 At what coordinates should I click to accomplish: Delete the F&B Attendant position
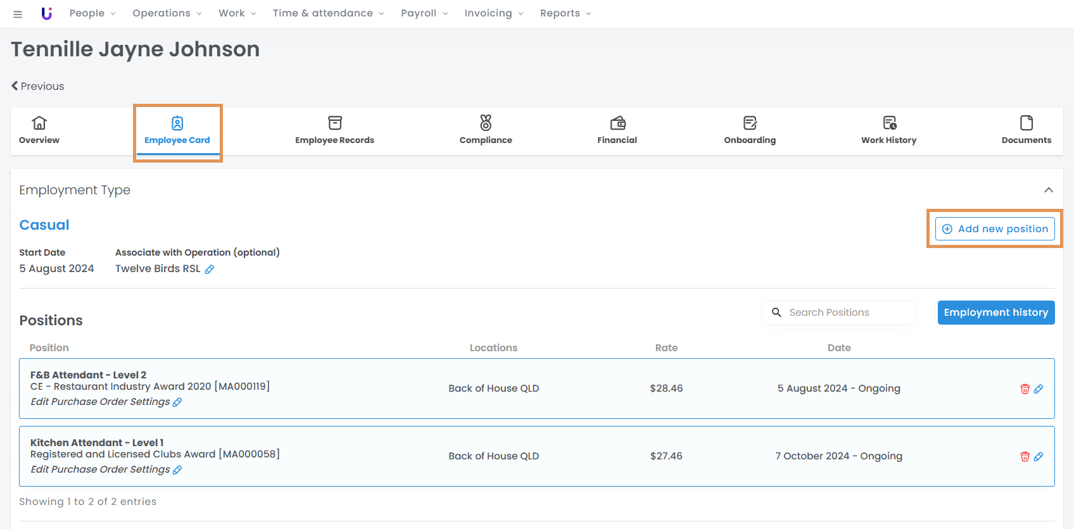(1025, 389)
